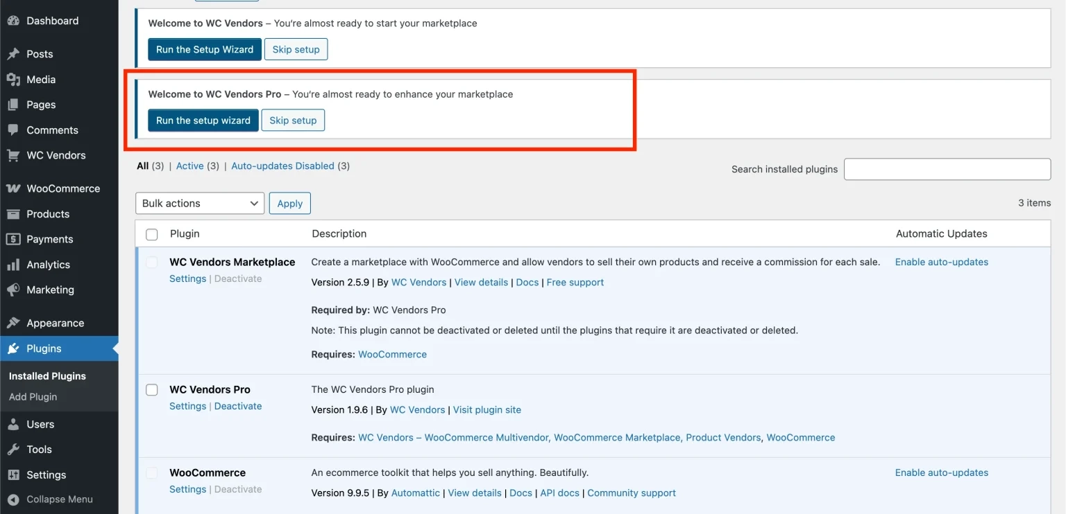Open Settings for WC Vendors Pro
The image size is (1066, 514).
point(188,406)
